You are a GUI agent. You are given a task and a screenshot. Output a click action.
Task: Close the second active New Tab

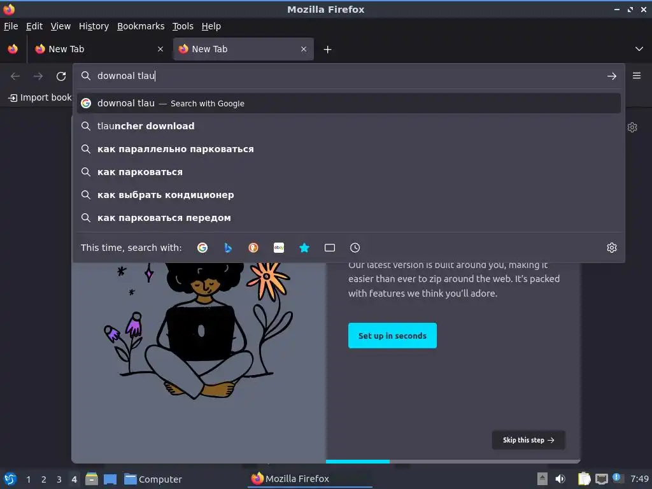[304, 49]
